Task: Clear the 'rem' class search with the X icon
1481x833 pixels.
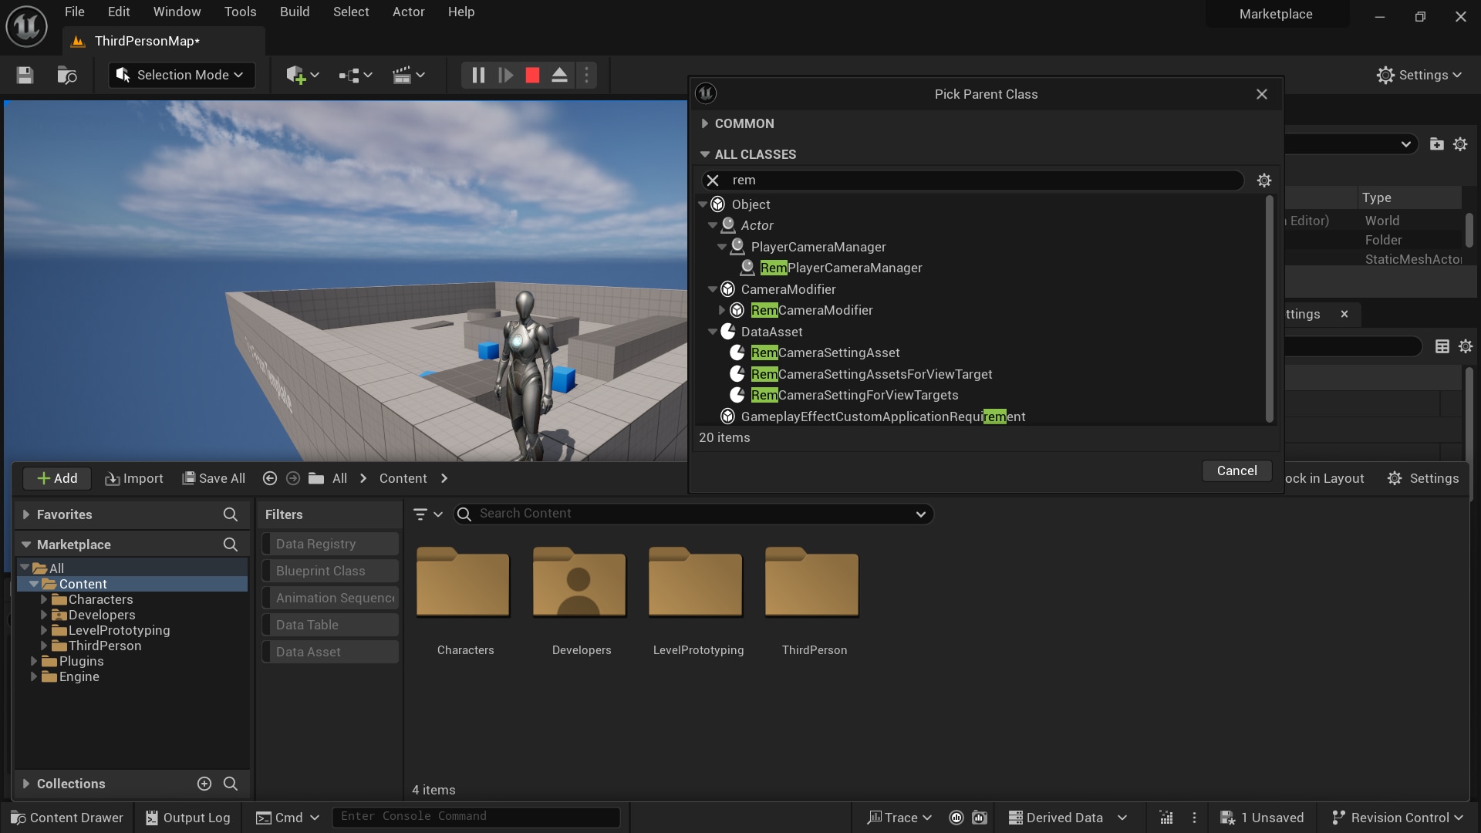Action: [x=714, y=180]
